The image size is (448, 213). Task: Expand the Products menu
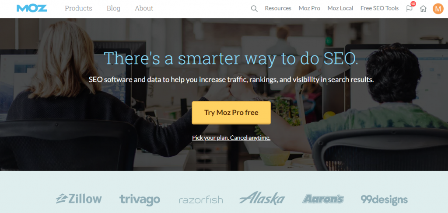coord(79,8)
